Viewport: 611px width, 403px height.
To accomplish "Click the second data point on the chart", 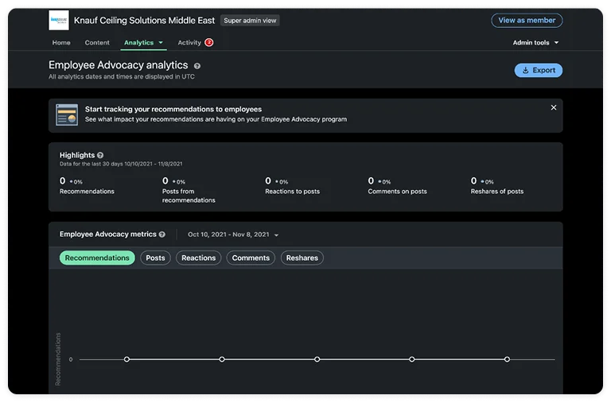I will 222,359.
